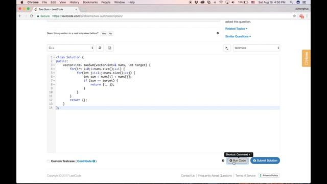Open the Contact Us link
Image resolution: width=327 pixels, height=184 pixels.
pos(188,176)
